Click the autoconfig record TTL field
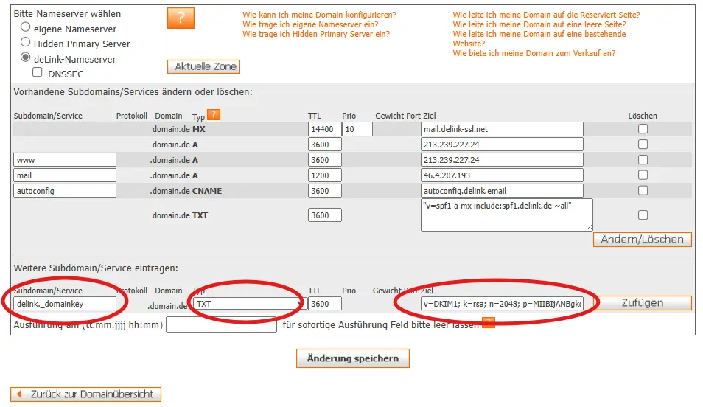 click(x=324, y=191)
